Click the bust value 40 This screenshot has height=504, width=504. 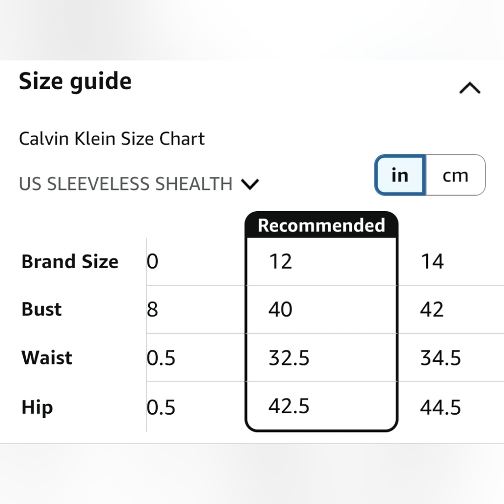click(x=280, y=309)
